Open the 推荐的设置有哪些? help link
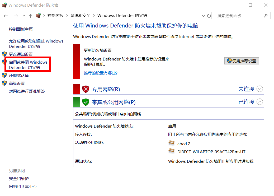Screen dimensions: 274x196 coord(101,73)
